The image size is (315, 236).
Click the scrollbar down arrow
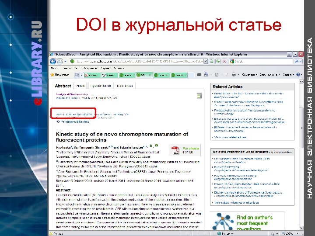(301, 228)
